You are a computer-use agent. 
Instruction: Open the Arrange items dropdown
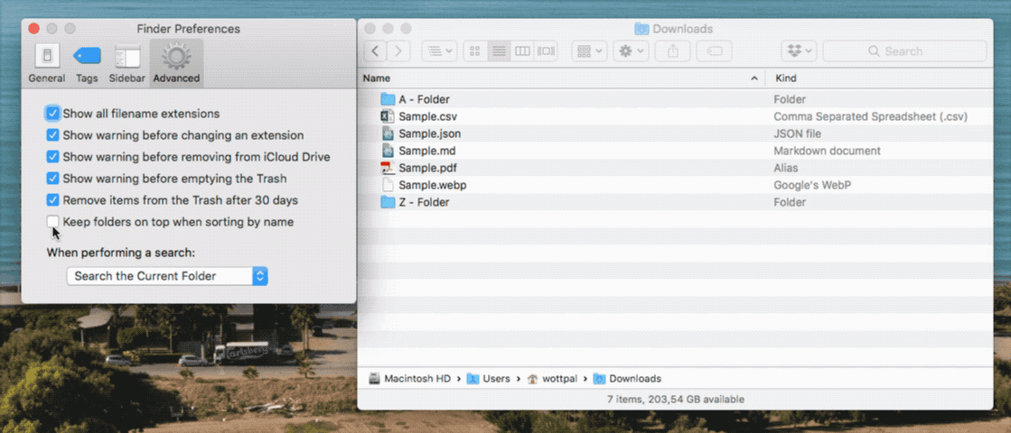coord(588,51)
